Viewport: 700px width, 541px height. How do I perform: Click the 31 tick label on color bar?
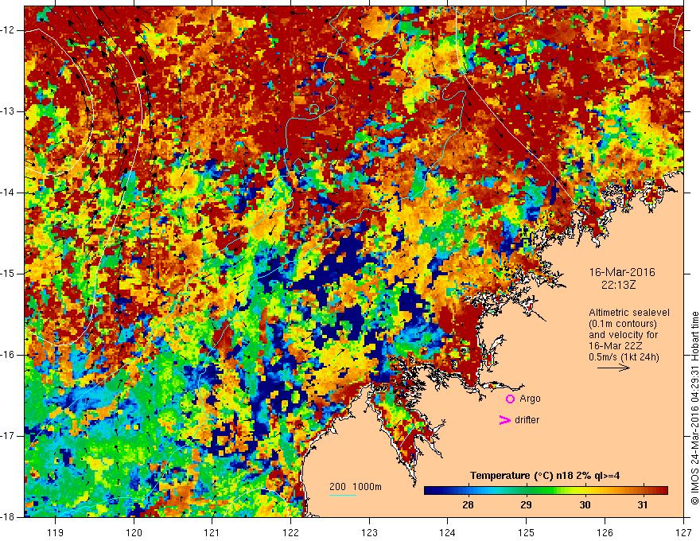(643, 505)
